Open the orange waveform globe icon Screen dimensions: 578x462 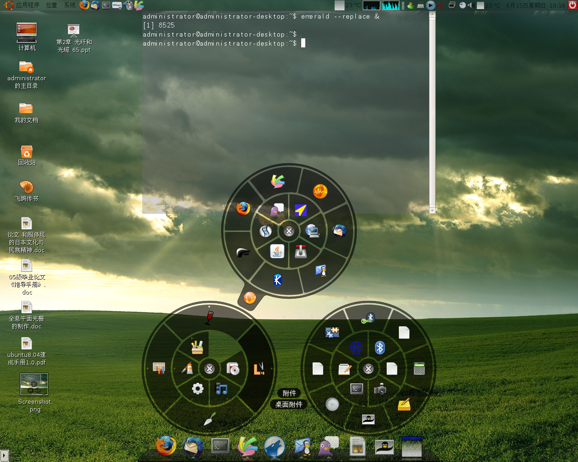pyautogui.click(x=320, y=191)
